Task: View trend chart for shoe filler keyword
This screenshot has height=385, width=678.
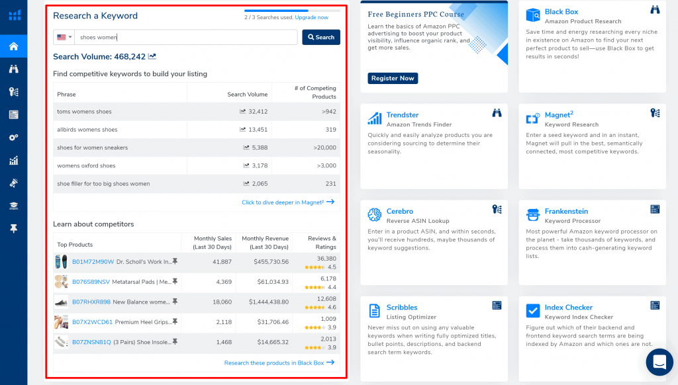Action: coord(246,184)
